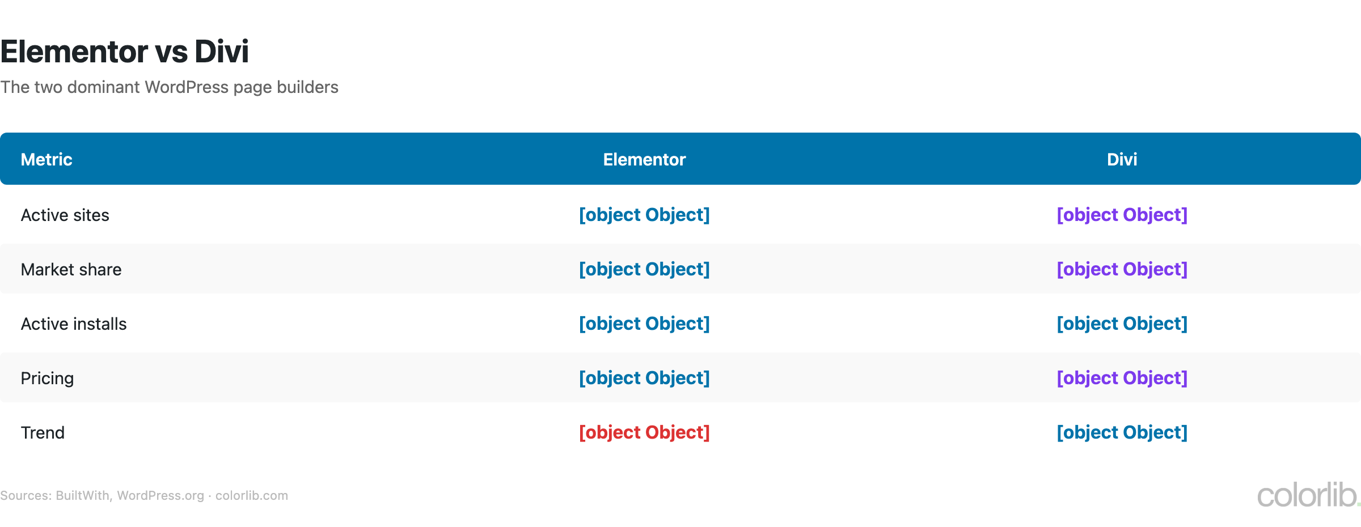Click the Sources footer text
Image resolution: width=1361 pixels, height=527 pixels.
(x=144, y=496)
